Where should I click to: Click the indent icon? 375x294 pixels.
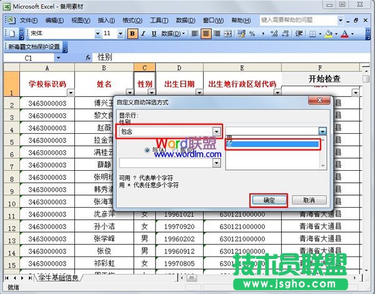click(x=299, y=34)
